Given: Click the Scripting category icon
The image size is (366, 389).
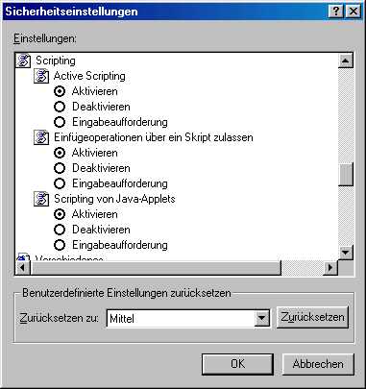Looking at the screenshot, I should coord(24,61).
